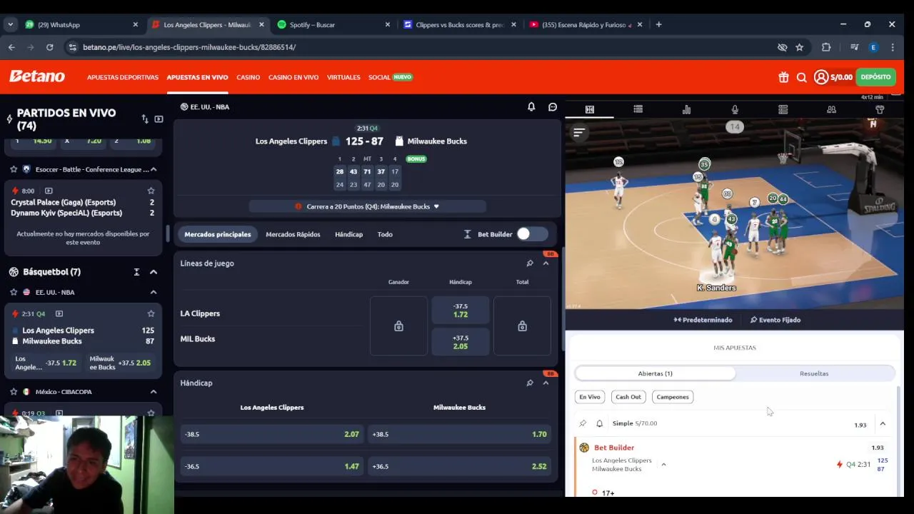Filter bets by En Vivo
This screenshot has height=514, width=914.
point(590,397)
